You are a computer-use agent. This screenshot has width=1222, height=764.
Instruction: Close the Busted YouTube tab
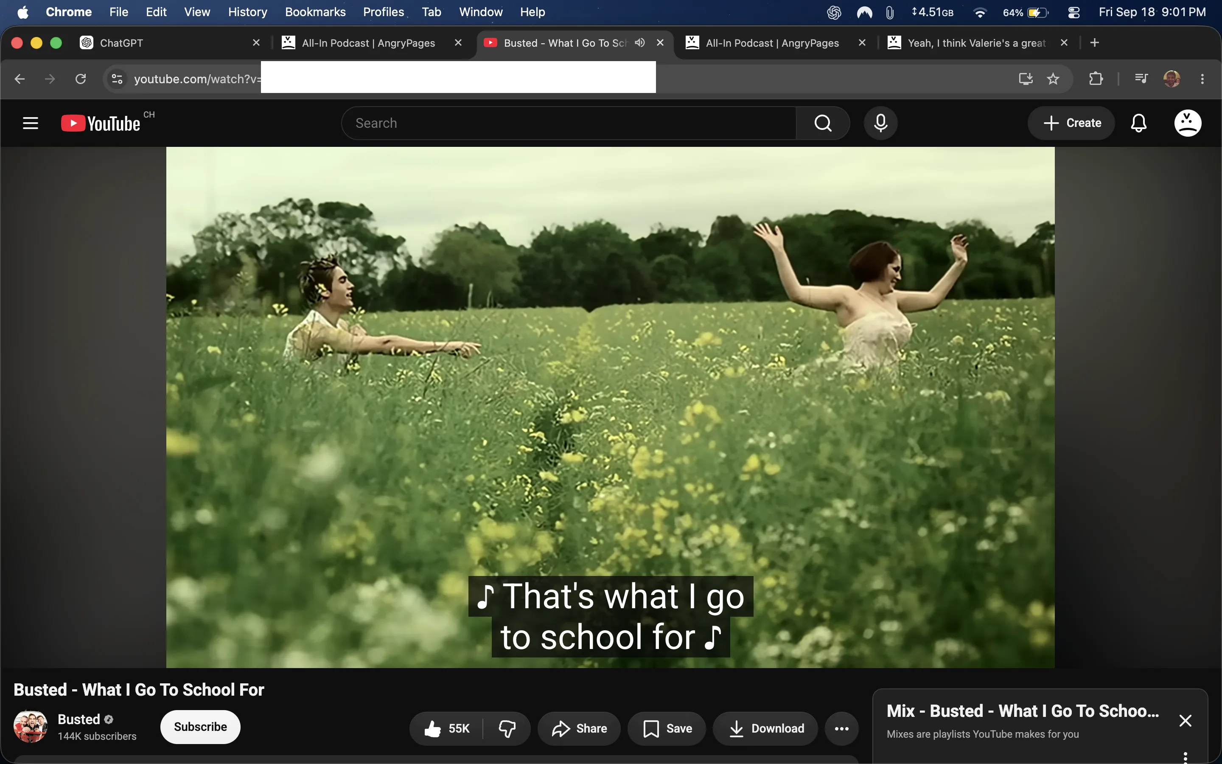[x=660, y=42]
